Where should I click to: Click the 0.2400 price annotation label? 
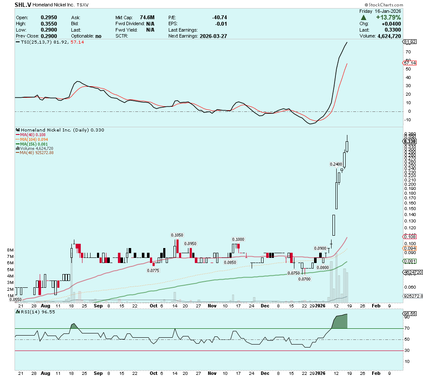pos(336,164)
